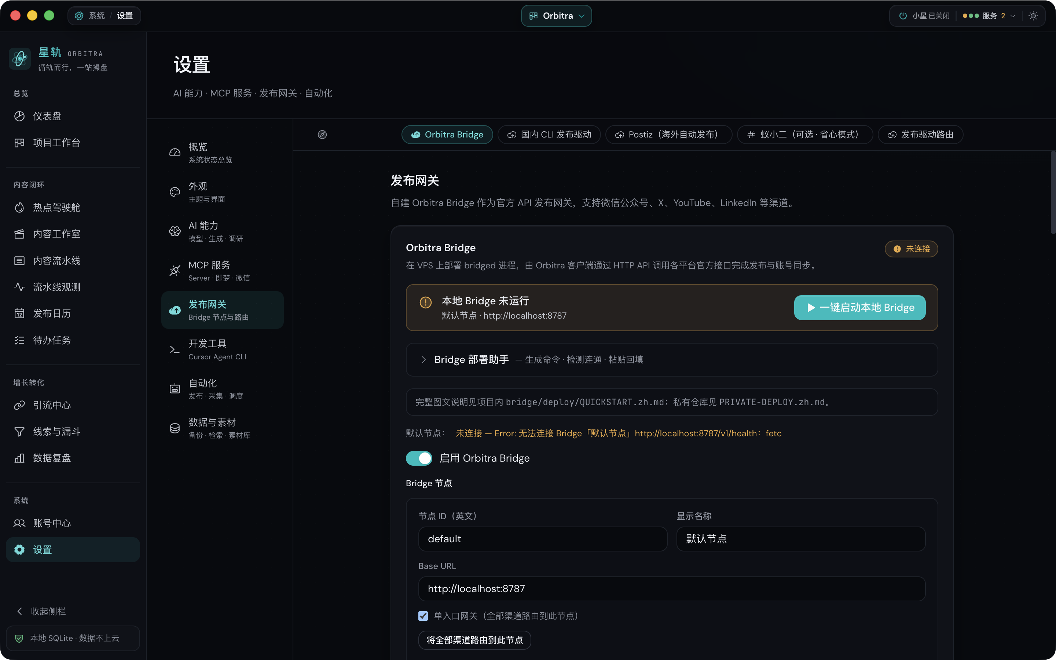The image size is (1056, 660).
Task: Click the 设置 gear icon in sidebar
Action: [x=19, y=550]
